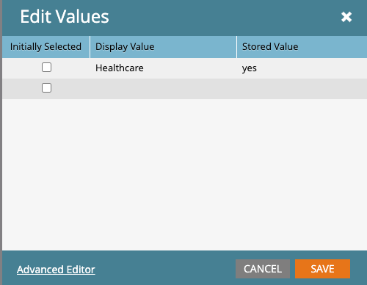Save the edited values
Image resolution: width=367 pixels, height=285 pixels.
point(322,269)
